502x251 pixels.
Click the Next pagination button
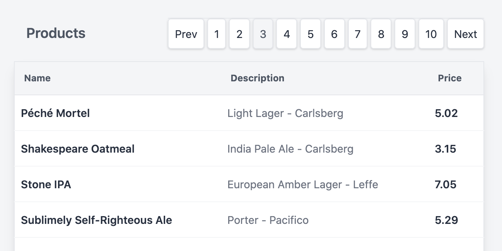(466, 34)
